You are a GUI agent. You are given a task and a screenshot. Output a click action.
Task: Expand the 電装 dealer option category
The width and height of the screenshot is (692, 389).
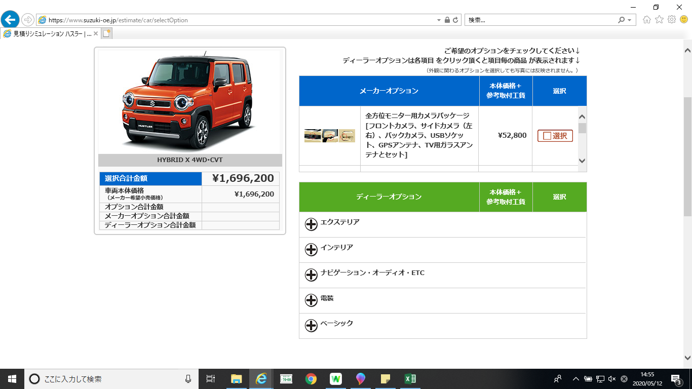coord(311,300)
